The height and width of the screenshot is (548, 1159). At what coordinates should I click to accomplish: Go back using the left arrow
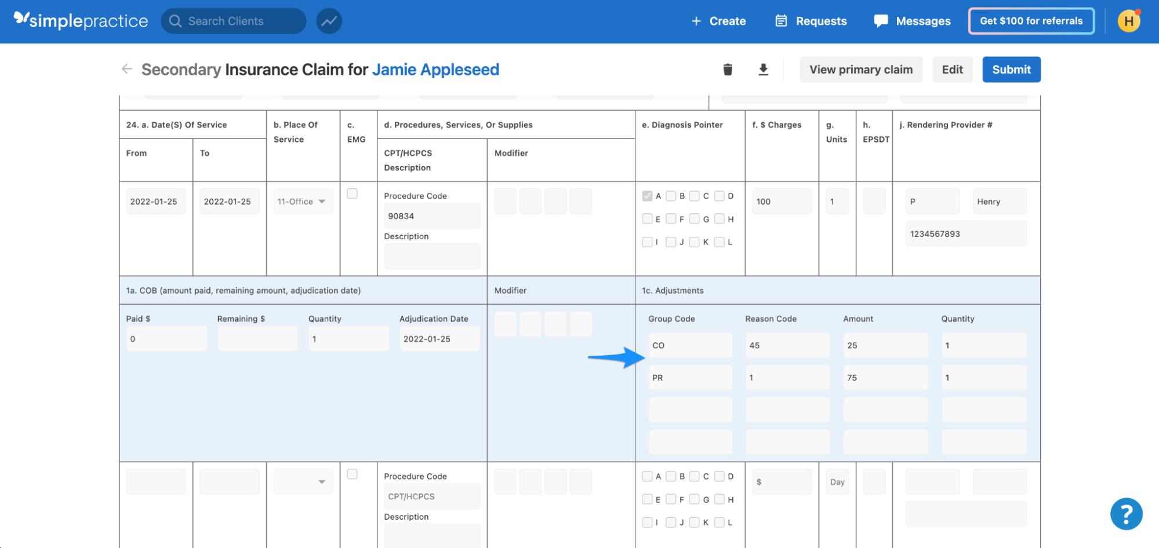coord(126,69)
